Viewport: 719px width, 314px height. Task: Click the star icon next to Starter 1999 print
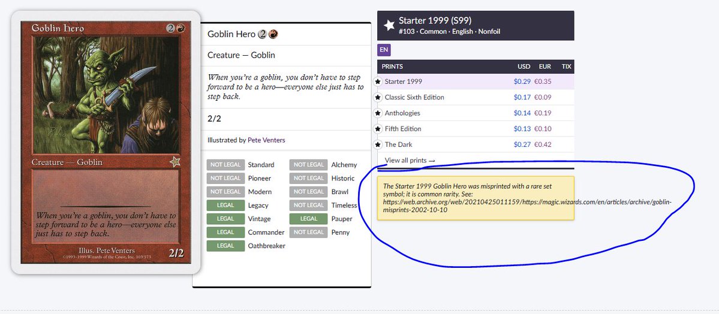coord(378,81)
